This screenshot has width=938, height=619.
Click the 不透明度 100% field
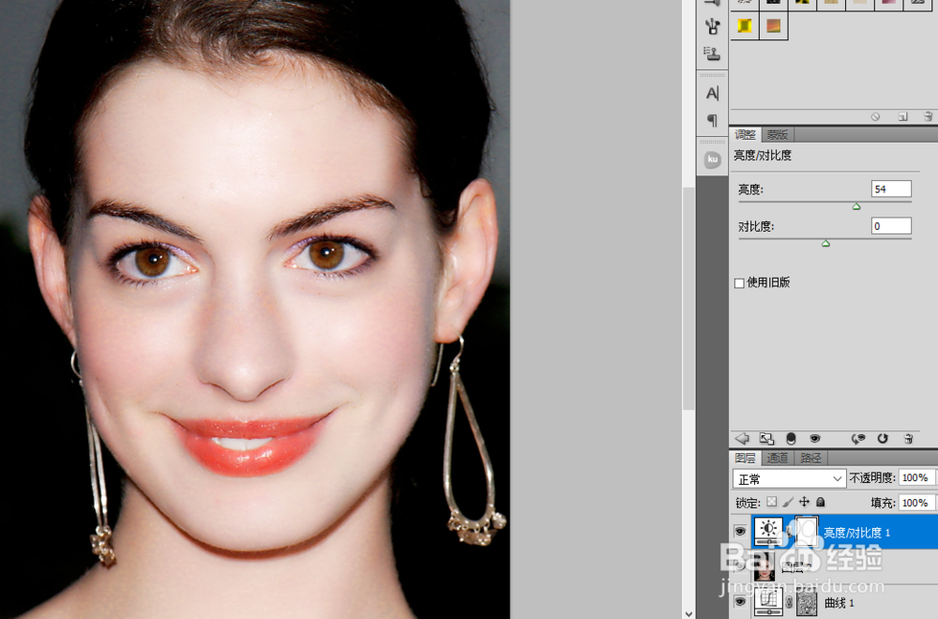[915, 478]
